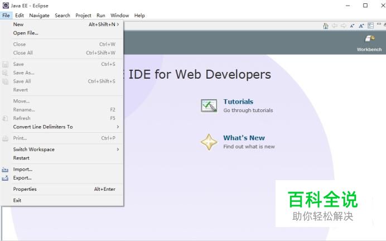Click 'Find out what is new' text

(x=249, y=147)
